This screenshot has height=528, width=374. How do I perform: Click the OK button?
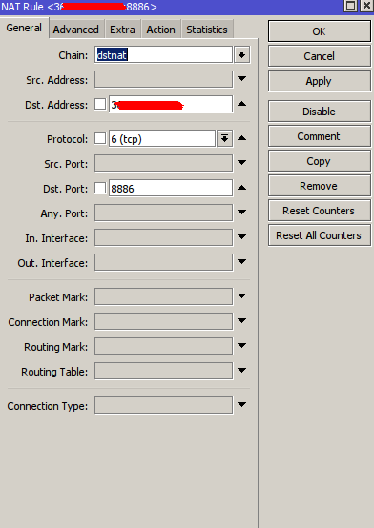click(x=320, y=31)
